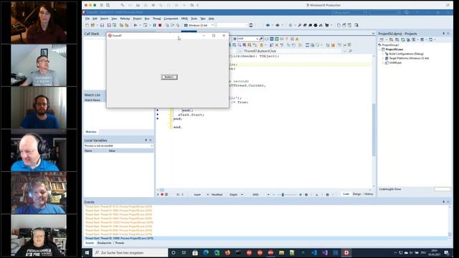
Task: Open Firefox from the taskbar
Action: [x=227, y=253]
